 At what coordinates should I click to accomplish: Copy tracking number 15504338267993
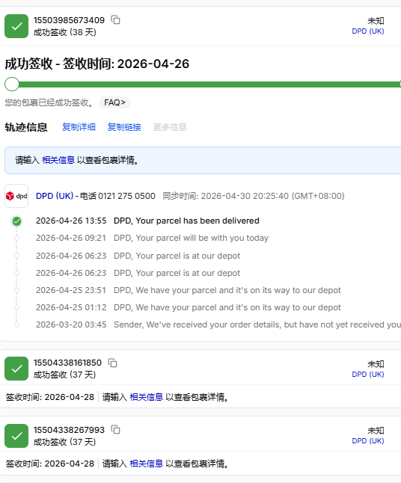[x=115, y=430]
